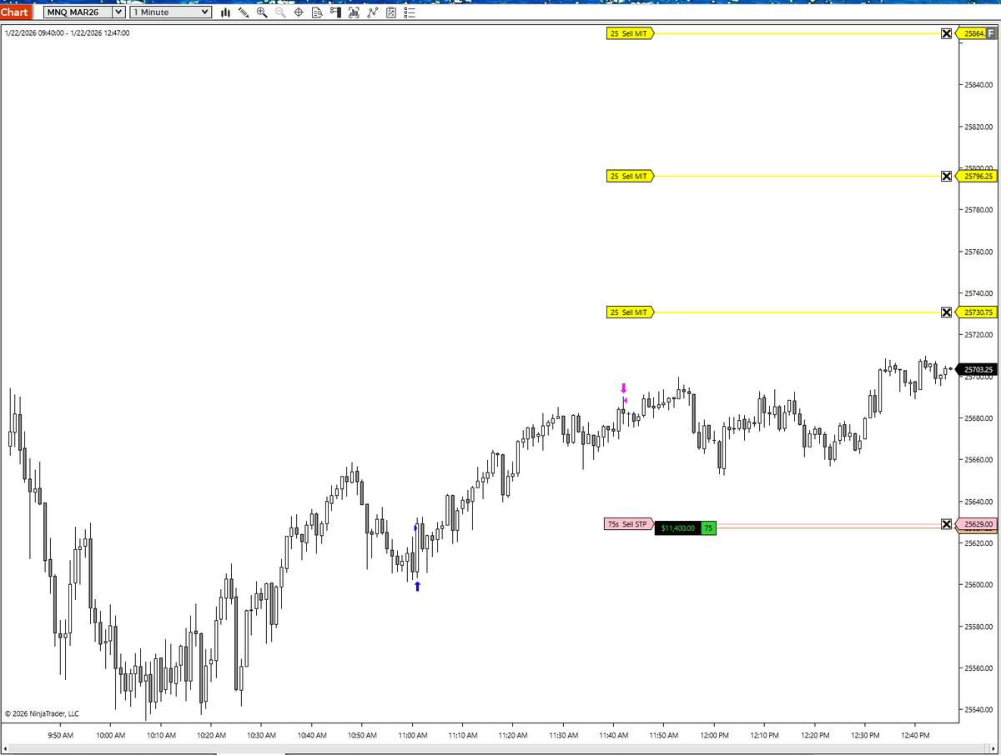This screenshot has height=755, width=1001.
Task: Click the 25780.00 price axis label
Action: point(979,210)
